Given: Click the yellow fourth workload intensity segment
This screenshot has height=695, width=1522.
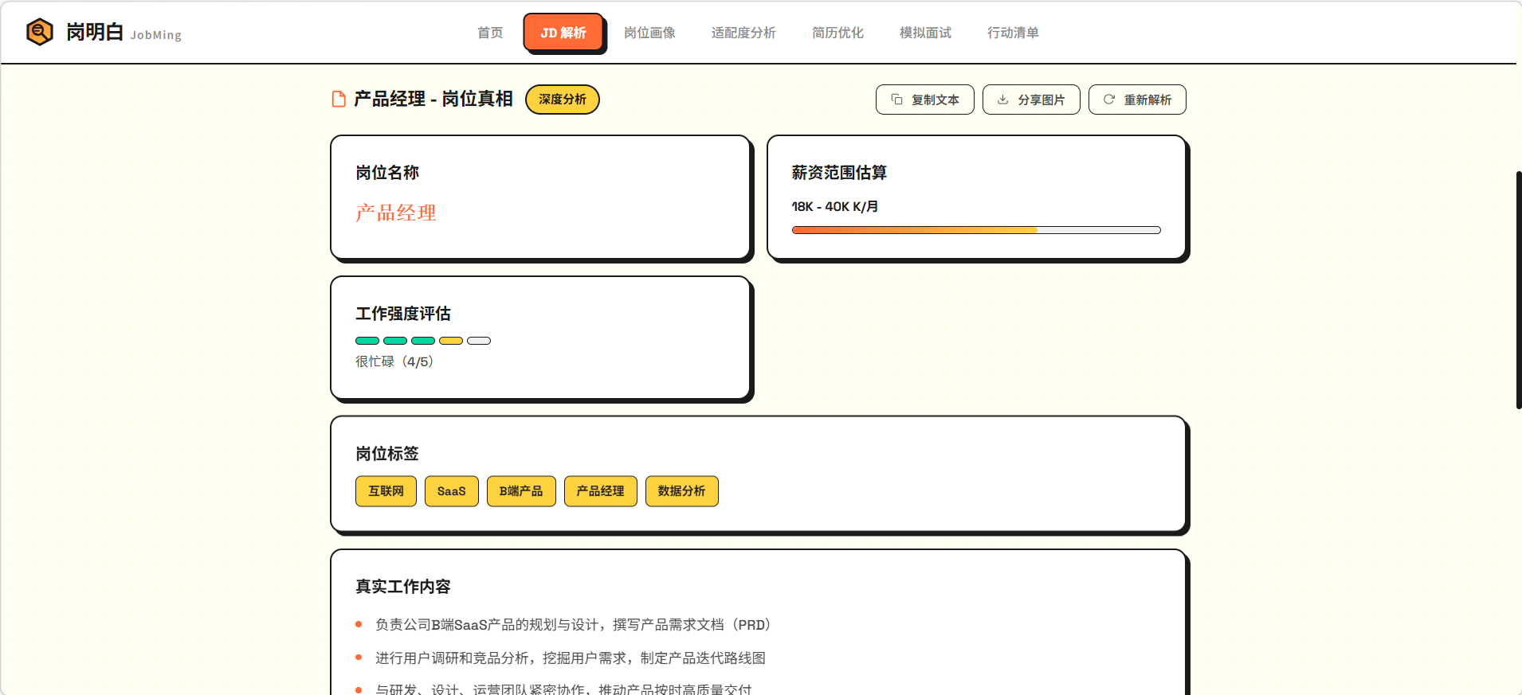Looking at the screenshot, I should pyautogui.click(x=451, y=341).
